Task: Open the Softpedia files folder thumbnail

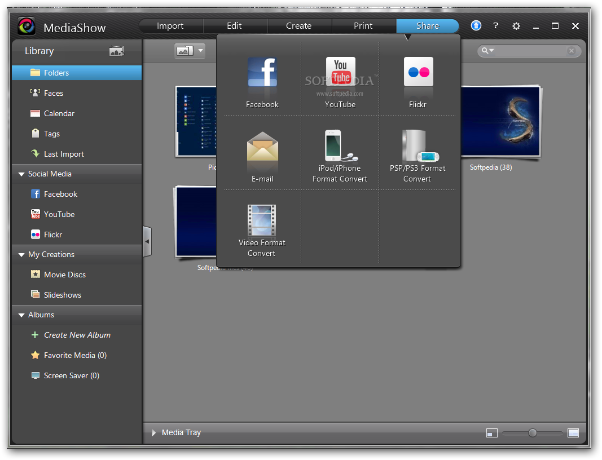Action: point(195,222)
